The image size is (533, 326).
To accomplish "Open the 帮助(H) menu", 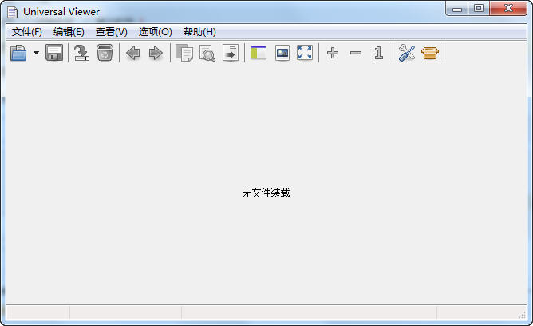I will click(x=199, y=32).
